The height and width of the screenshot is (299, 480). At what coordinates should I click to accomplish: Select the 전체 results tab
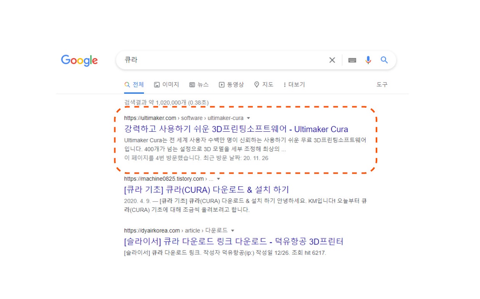tap(134, 85)
